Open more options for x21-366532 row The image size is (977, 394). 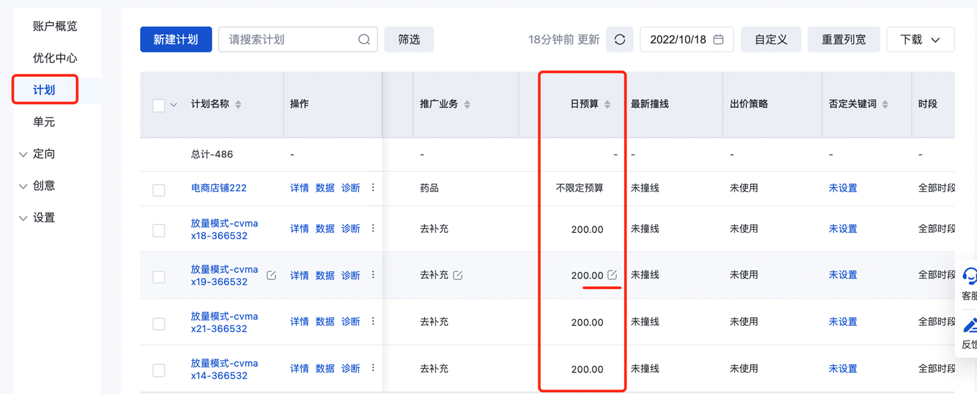(373, 321)
